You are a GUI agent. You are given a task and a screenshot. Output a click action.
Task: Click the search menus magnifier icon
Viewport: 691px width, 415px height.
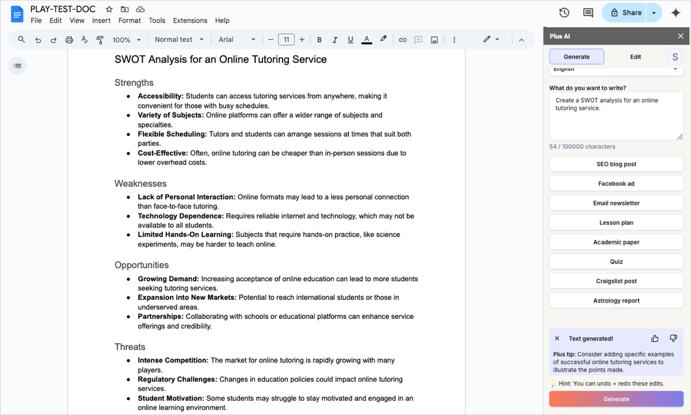click(x=22, y=40)
